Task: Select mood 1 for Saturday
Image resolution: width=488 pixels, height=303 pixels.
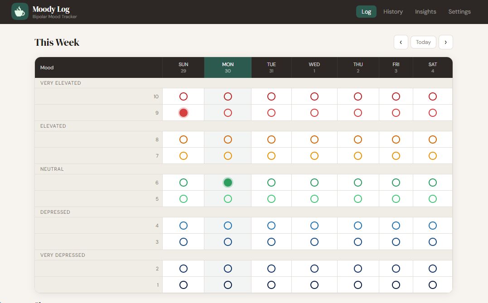Action: tap(432, 285)
